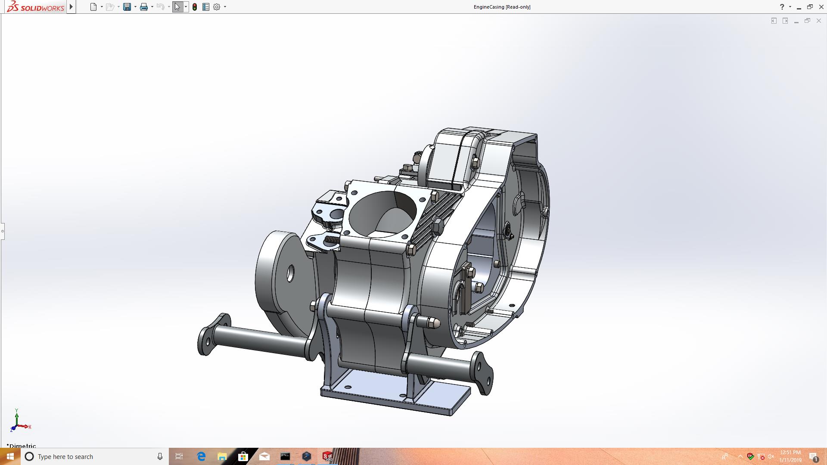Open the Options gear dropdown arrow
The height and width of the screenshot is (465, 827).
(225, 7)
